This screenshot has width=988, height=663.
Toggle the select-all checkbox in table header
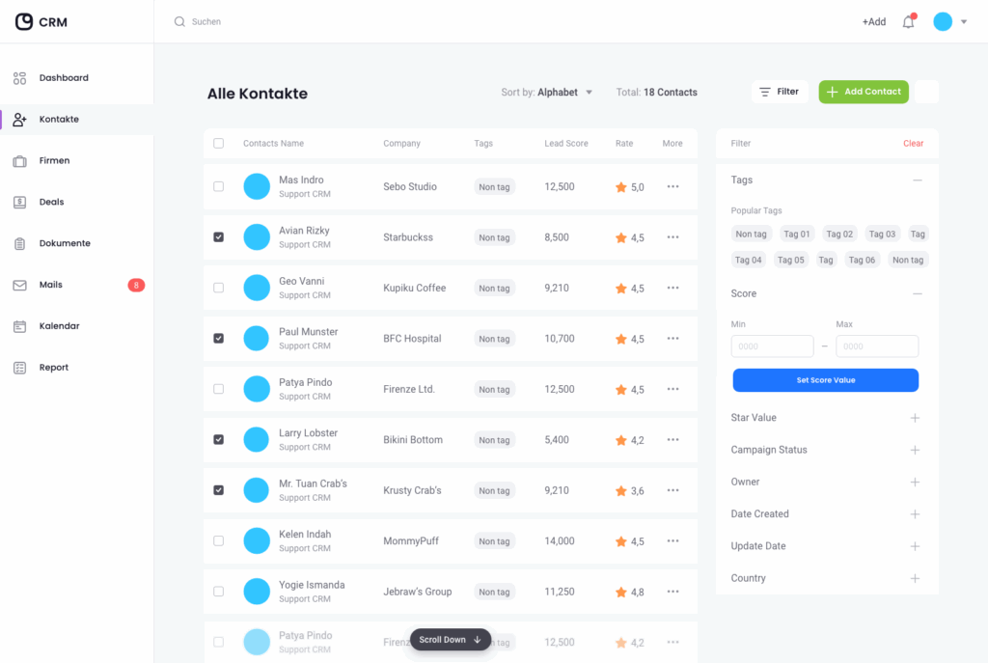pos(218,143)
